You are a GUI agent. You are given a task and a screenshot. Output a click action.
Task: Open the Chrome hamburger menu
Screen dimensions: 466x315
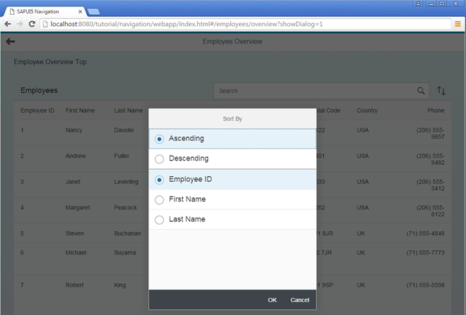458,24
